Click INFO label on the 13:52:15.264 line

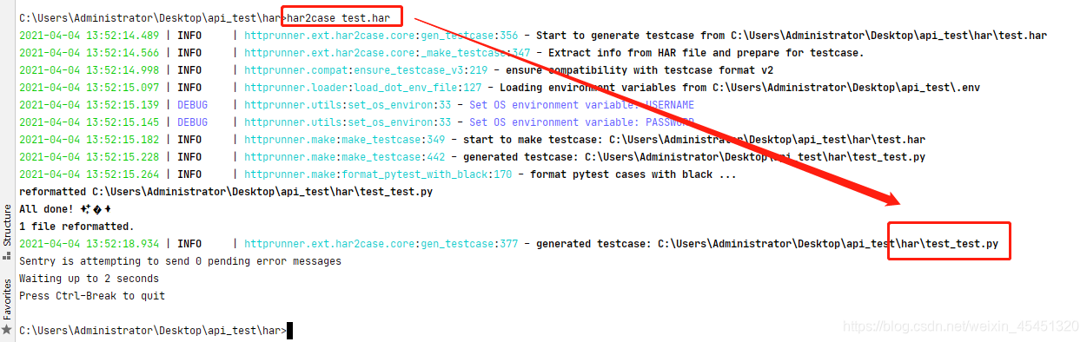point(189,174)
